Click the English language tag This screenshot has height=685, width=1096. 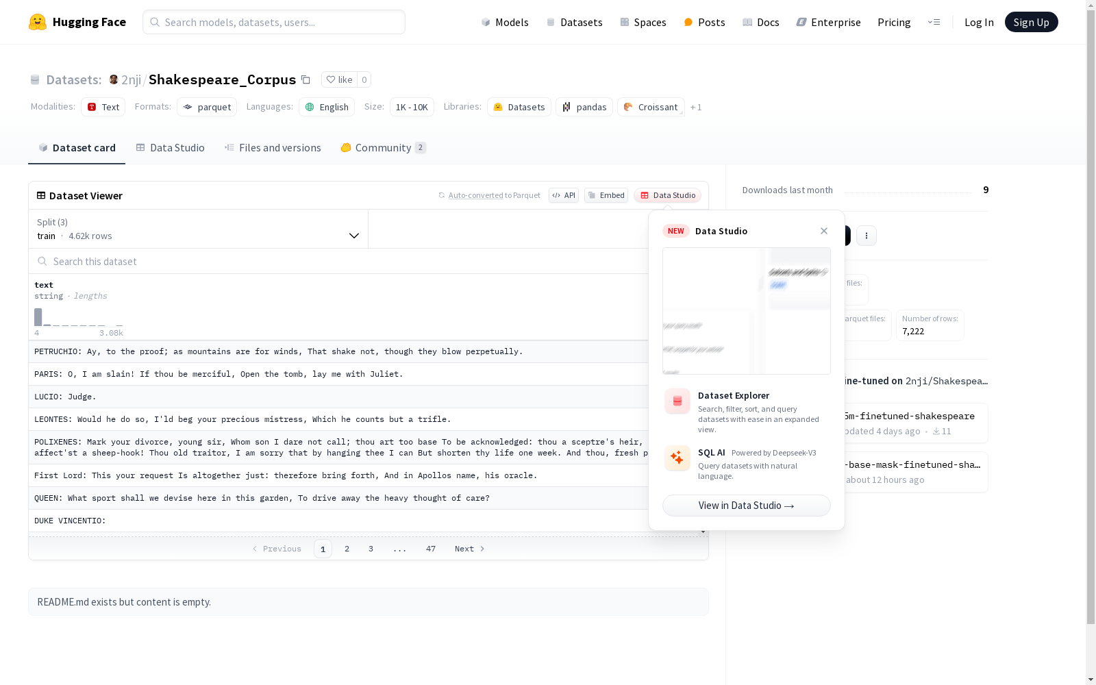click(327, 107)
